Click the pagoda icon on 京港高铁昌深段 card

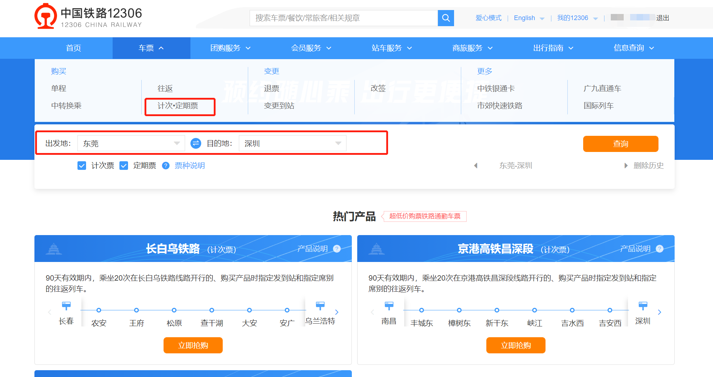click(377, 249)
